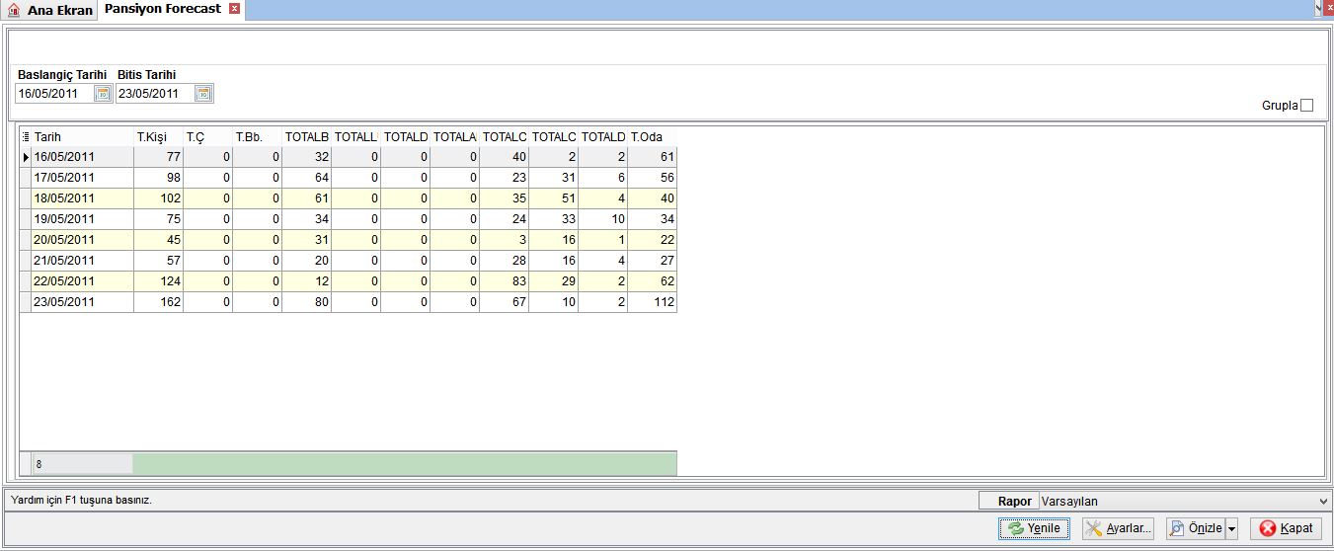The width and height of the screenshot is (1334, 551).
Task: Click the Yenile refresh button
Action: click(1034, 528)
